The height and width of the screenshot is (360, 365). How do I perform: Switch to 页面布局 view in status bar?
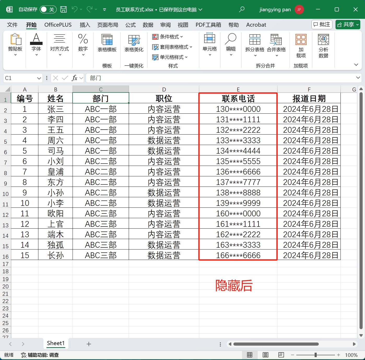[266, 355]
